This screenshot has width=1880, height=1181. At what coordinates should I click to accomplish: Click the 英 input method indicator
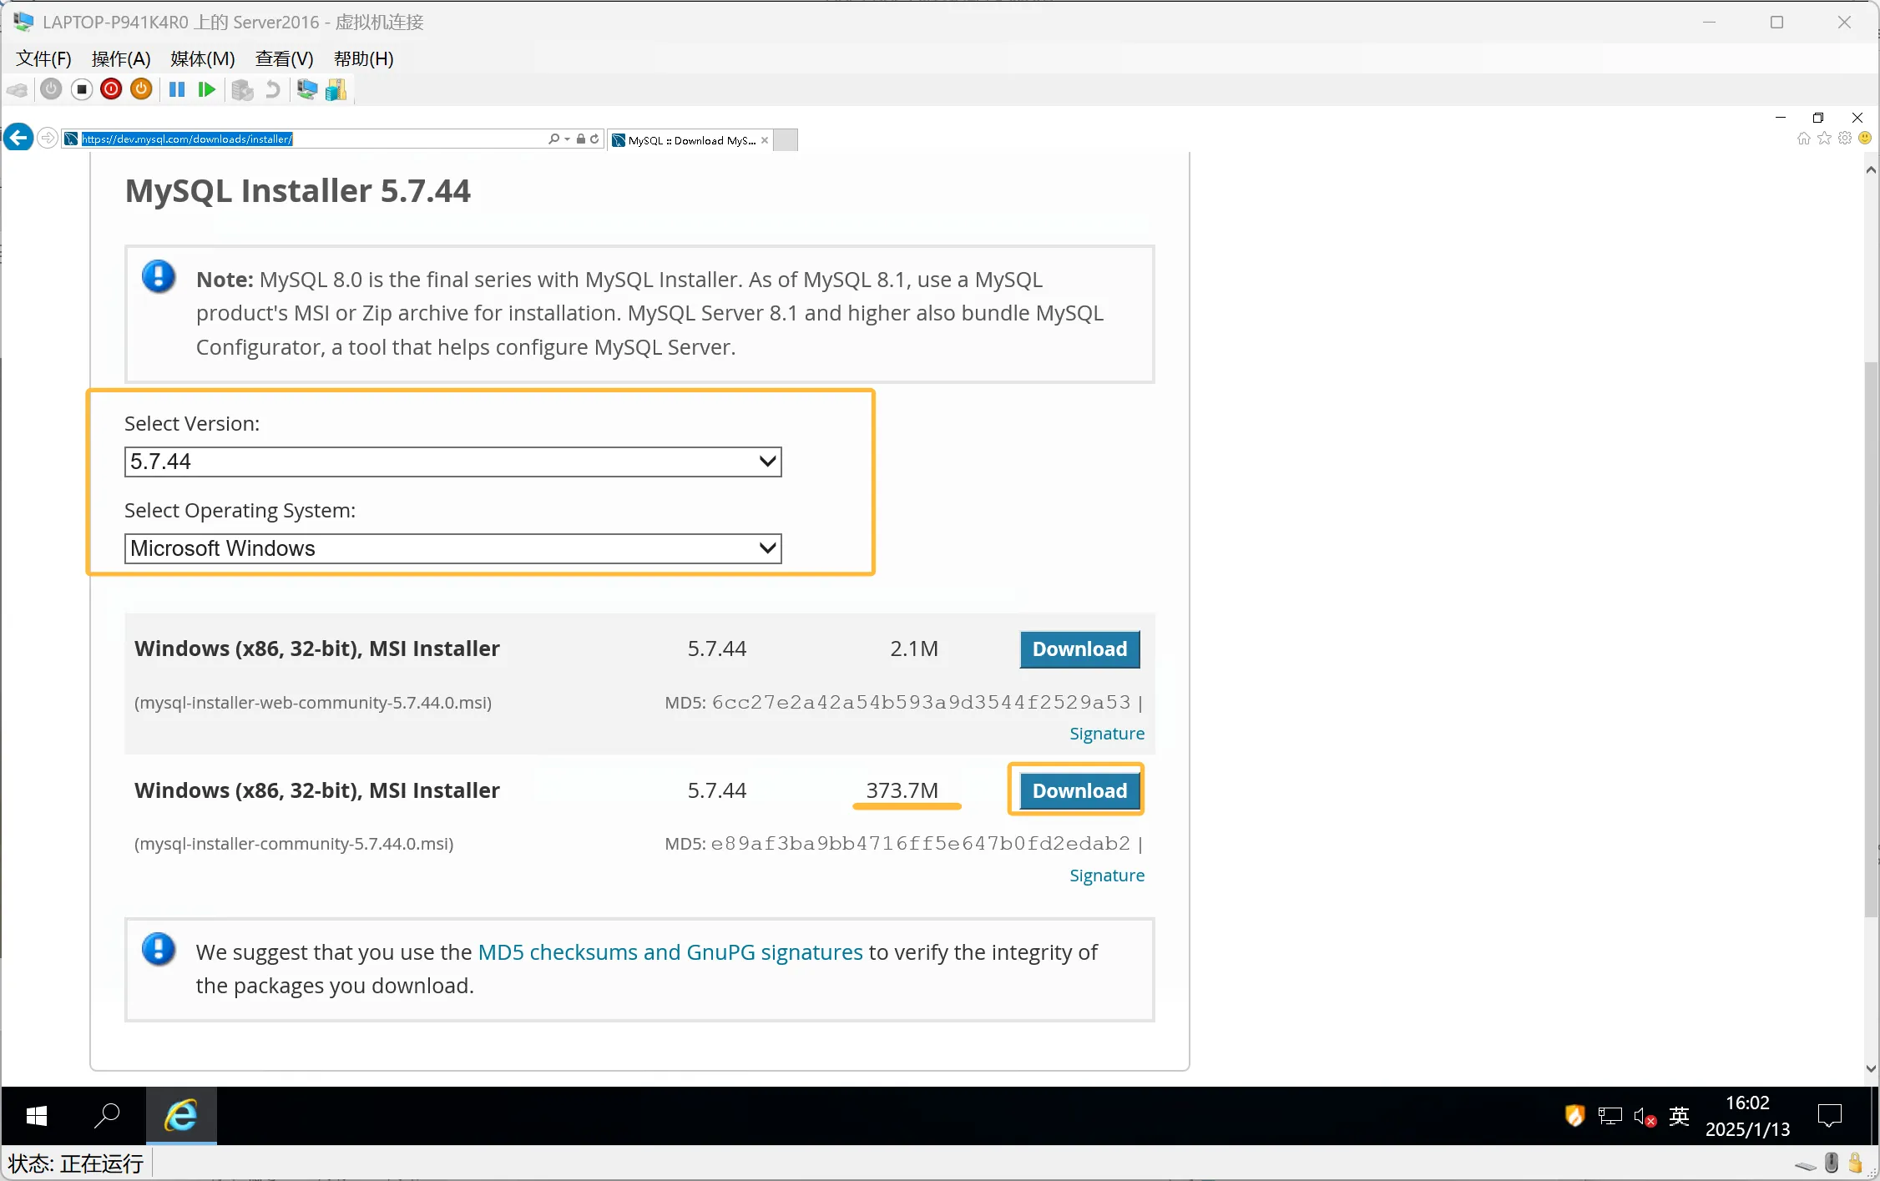tap(1679, 1116)
